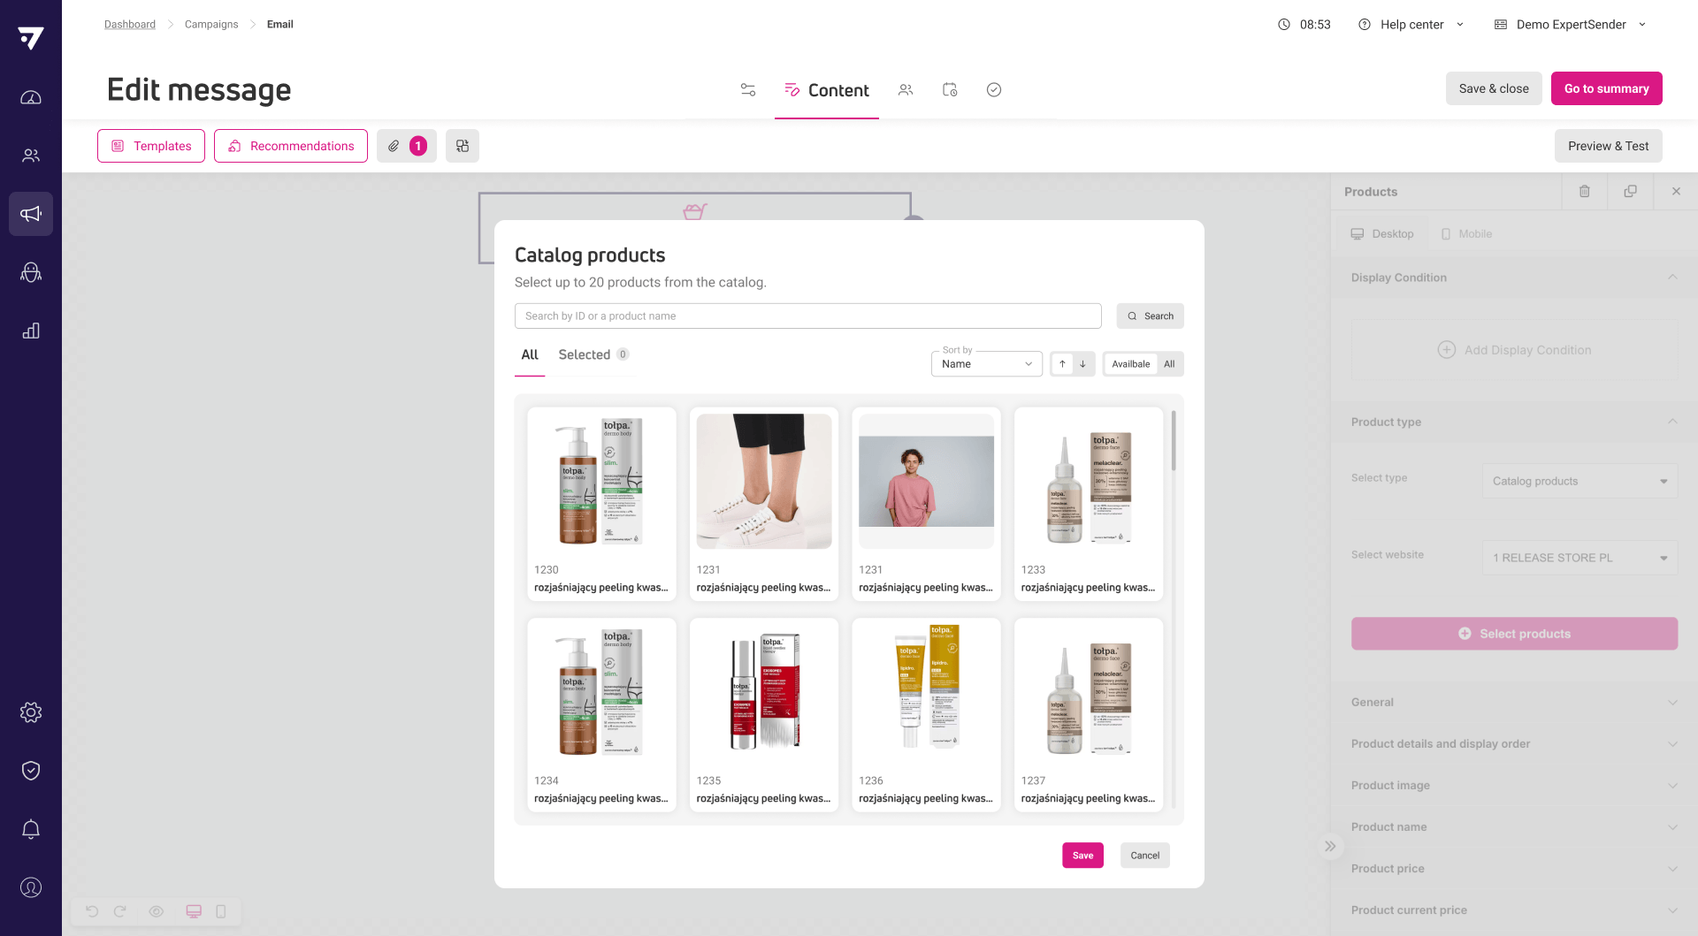This screenshot has width=1698, height=936.
Task: Go to the recipients step icon
Action: click(906, 89)
